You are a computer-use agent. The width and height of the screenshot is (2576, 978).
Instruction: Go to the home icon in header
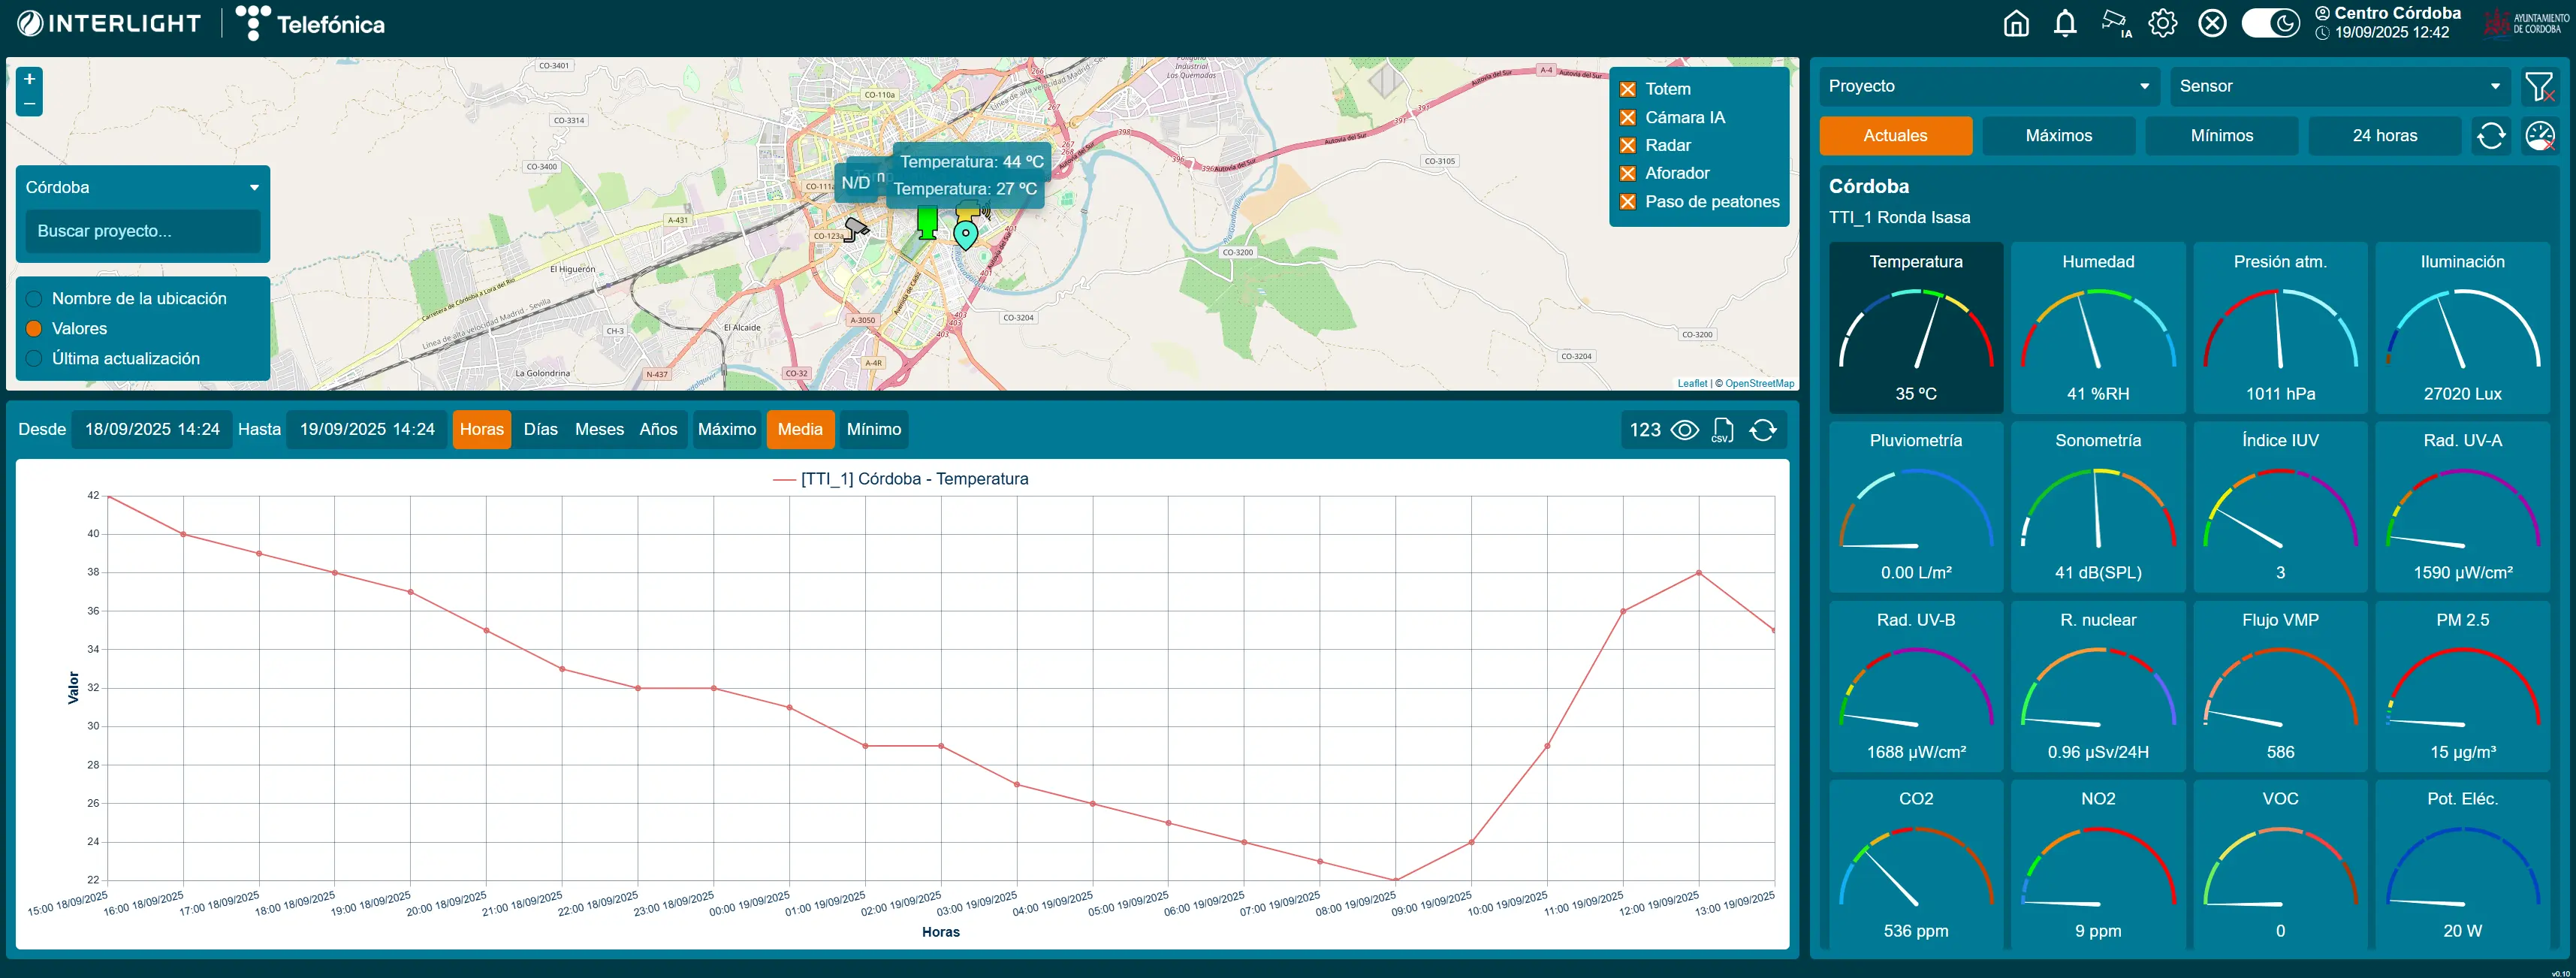point(2016,24)
